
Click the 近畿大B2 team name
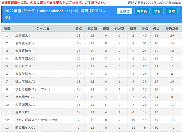(22, 112)
